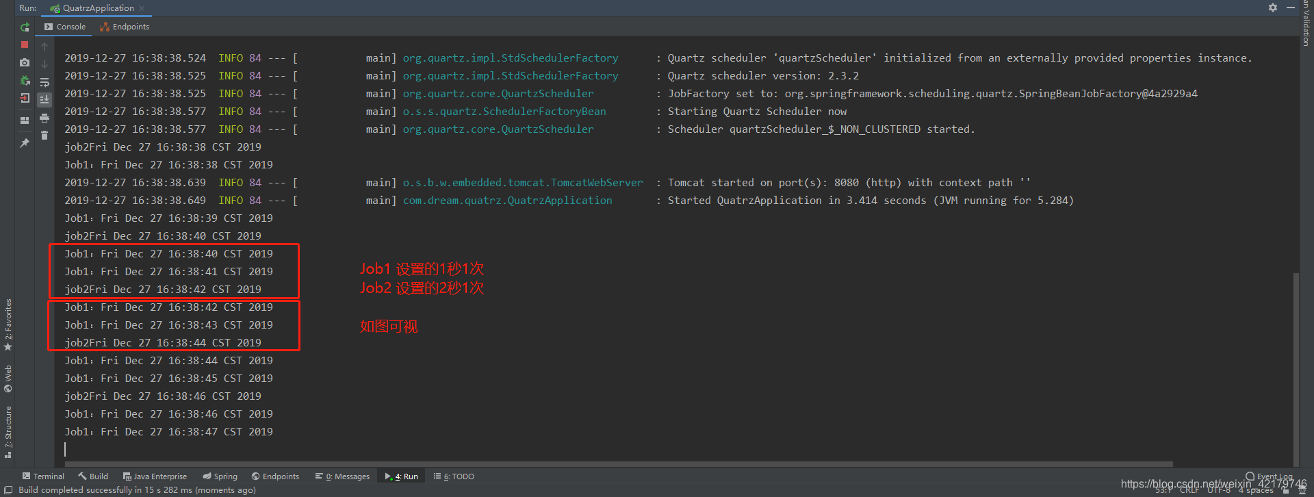This screenshot has height=497, width=1314.
Task: Open the bottom Endpoints tool window
Action: tap(275, 476)
